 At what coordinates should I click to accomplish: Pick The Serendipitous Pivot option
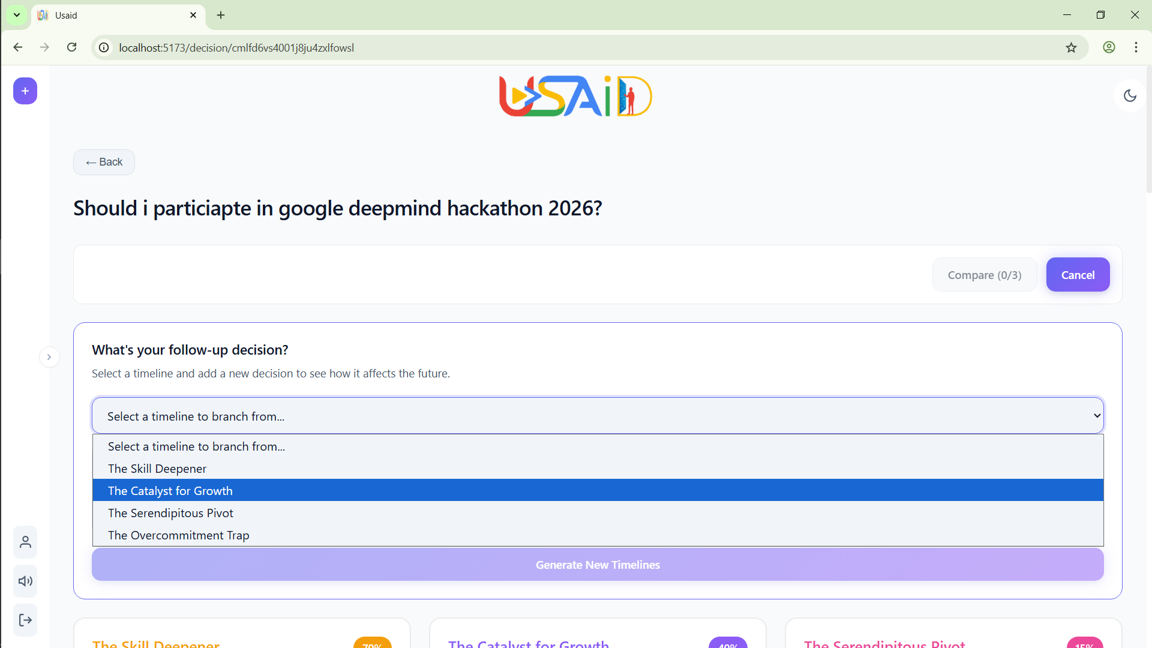(170, 513)
